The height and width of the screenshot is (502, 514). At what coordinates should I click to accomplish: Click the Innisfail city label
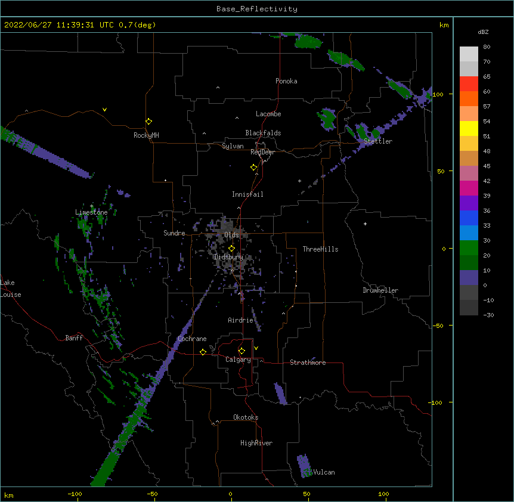[x=247, y=194]
